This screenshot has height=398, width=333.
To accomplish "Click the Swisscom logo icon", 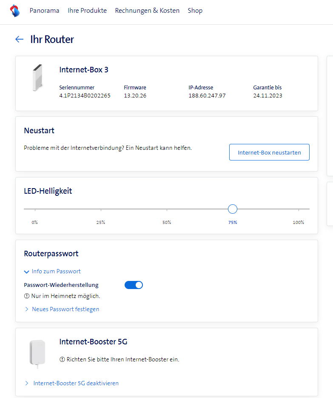I will (15, 11).
